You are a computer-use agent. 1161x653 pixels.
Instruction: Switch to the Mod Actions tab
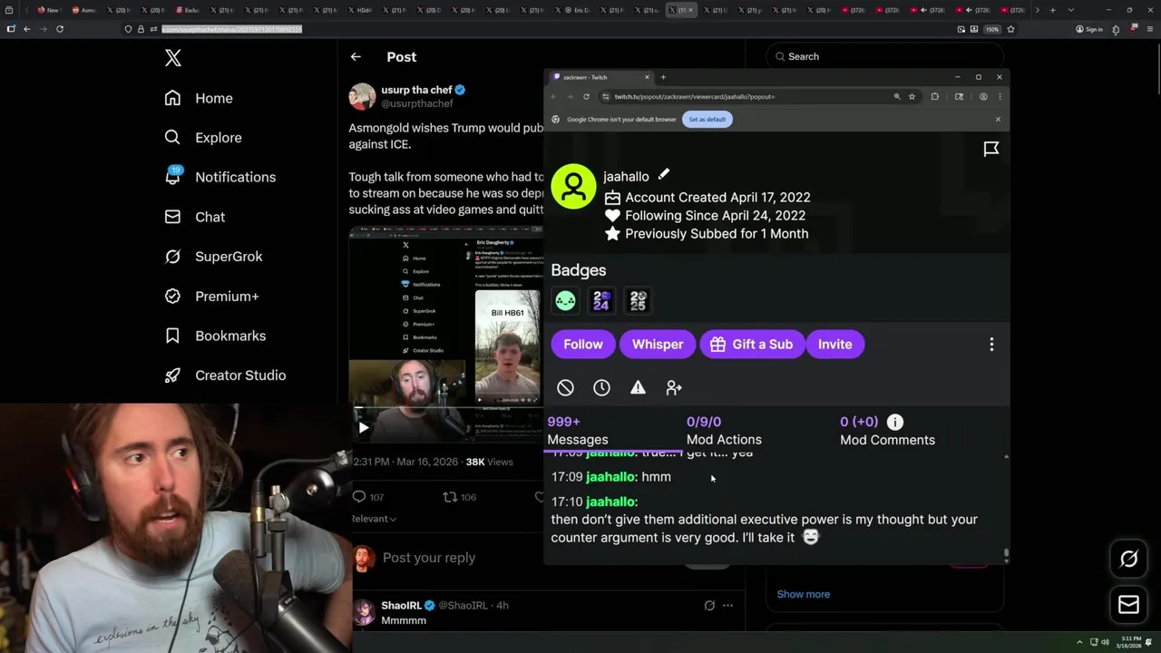724,431
